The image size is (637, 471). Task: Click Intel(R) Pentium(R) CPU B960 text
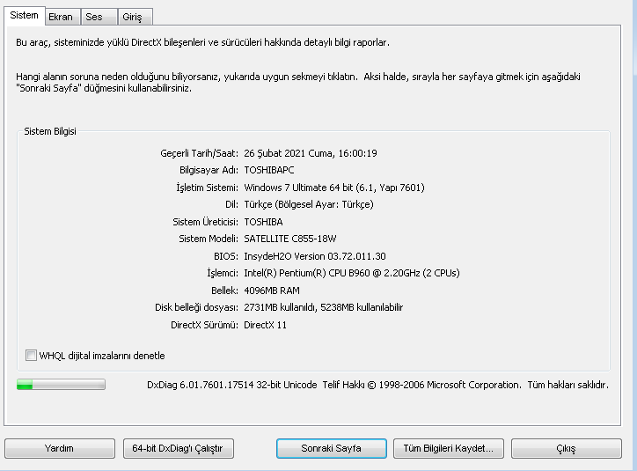(x=352, y=273)
